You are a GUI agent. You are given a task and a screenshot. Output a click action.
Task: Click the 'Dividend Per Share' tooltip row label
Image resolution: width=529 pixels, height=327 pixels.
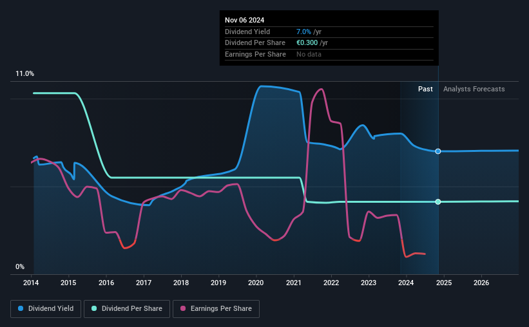click(255, 43)
